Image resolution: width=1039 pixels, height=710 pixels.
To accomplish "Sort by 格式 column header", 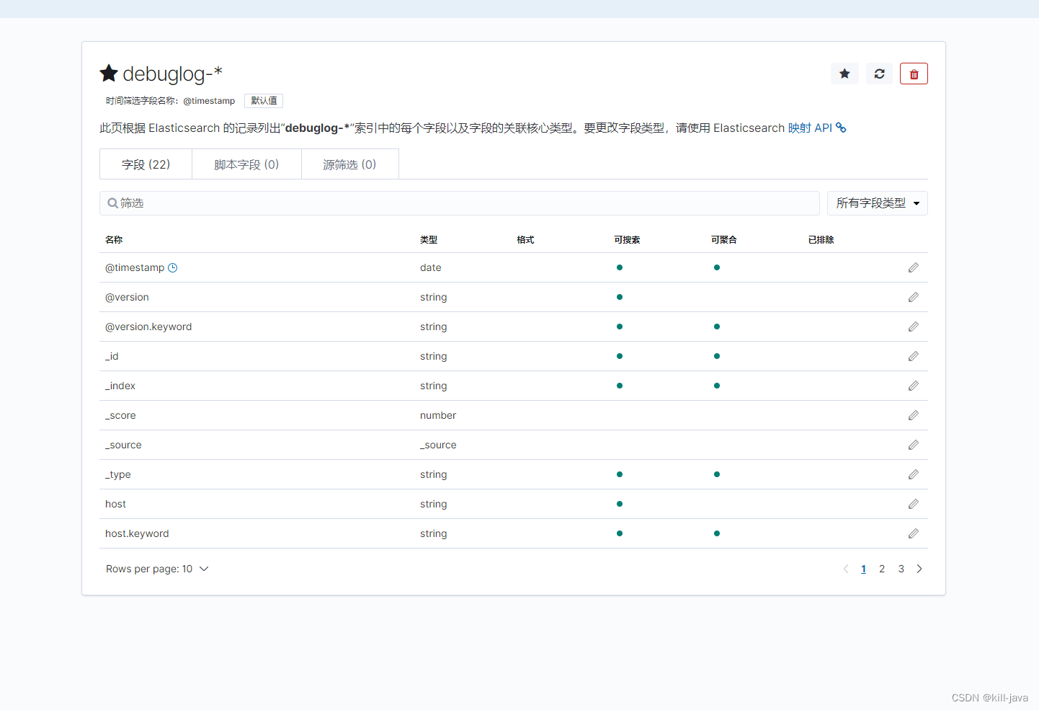I will tap(525, 239).
